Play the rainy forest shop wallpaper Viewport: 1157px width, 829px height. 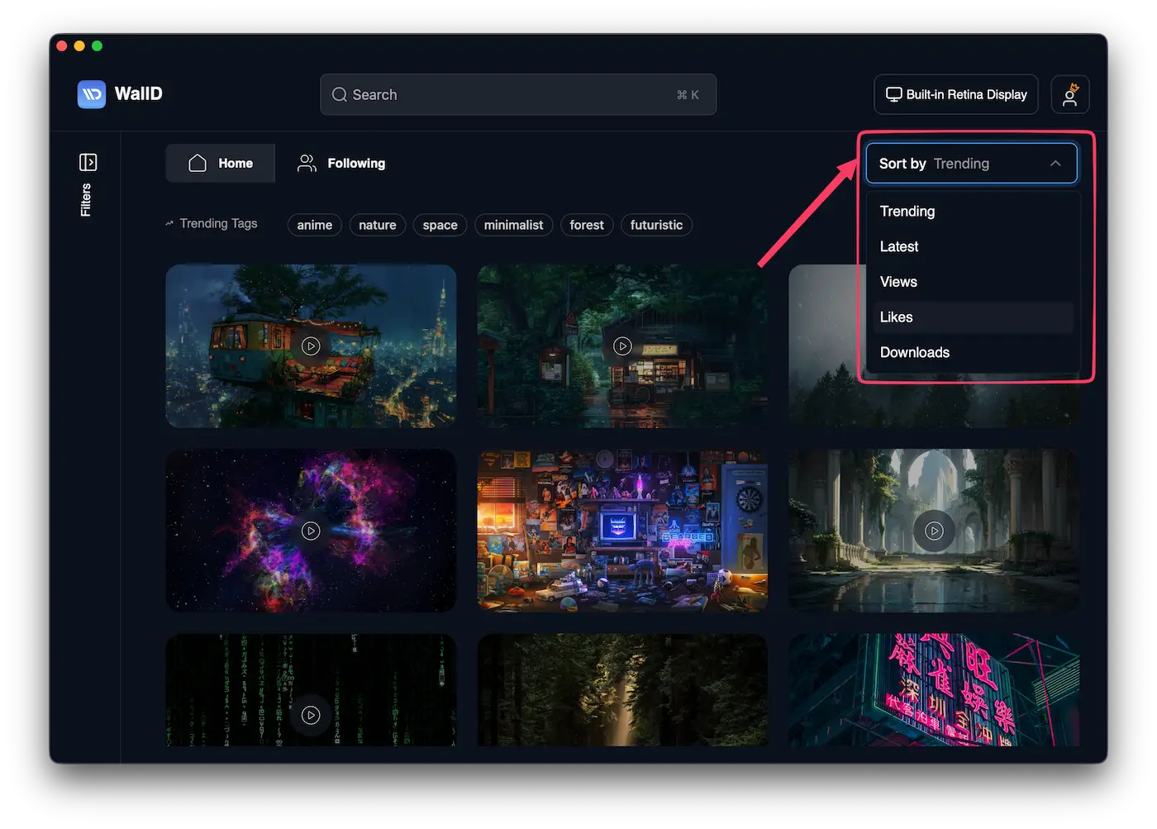point(622,346)
